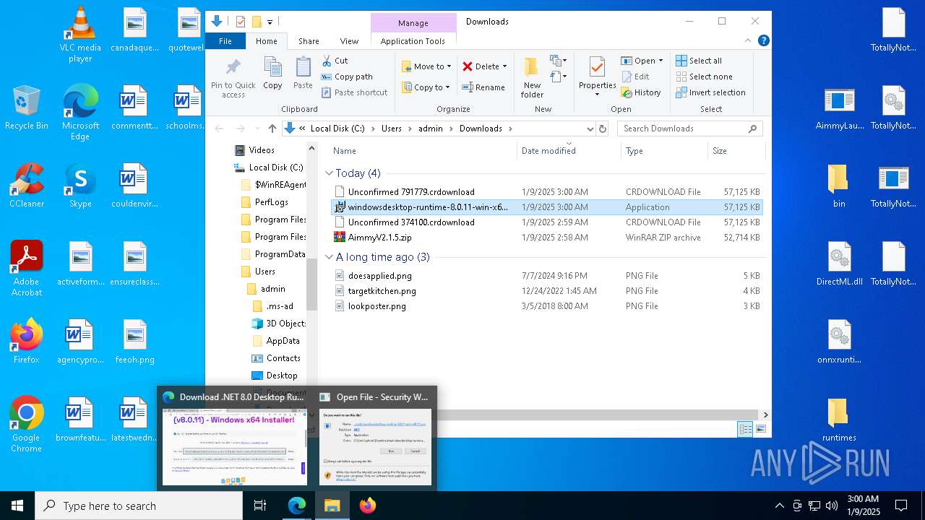This screenshot has width=925, height=520.
Task: Click Select all in ribbon
Action: pos(698,61)
